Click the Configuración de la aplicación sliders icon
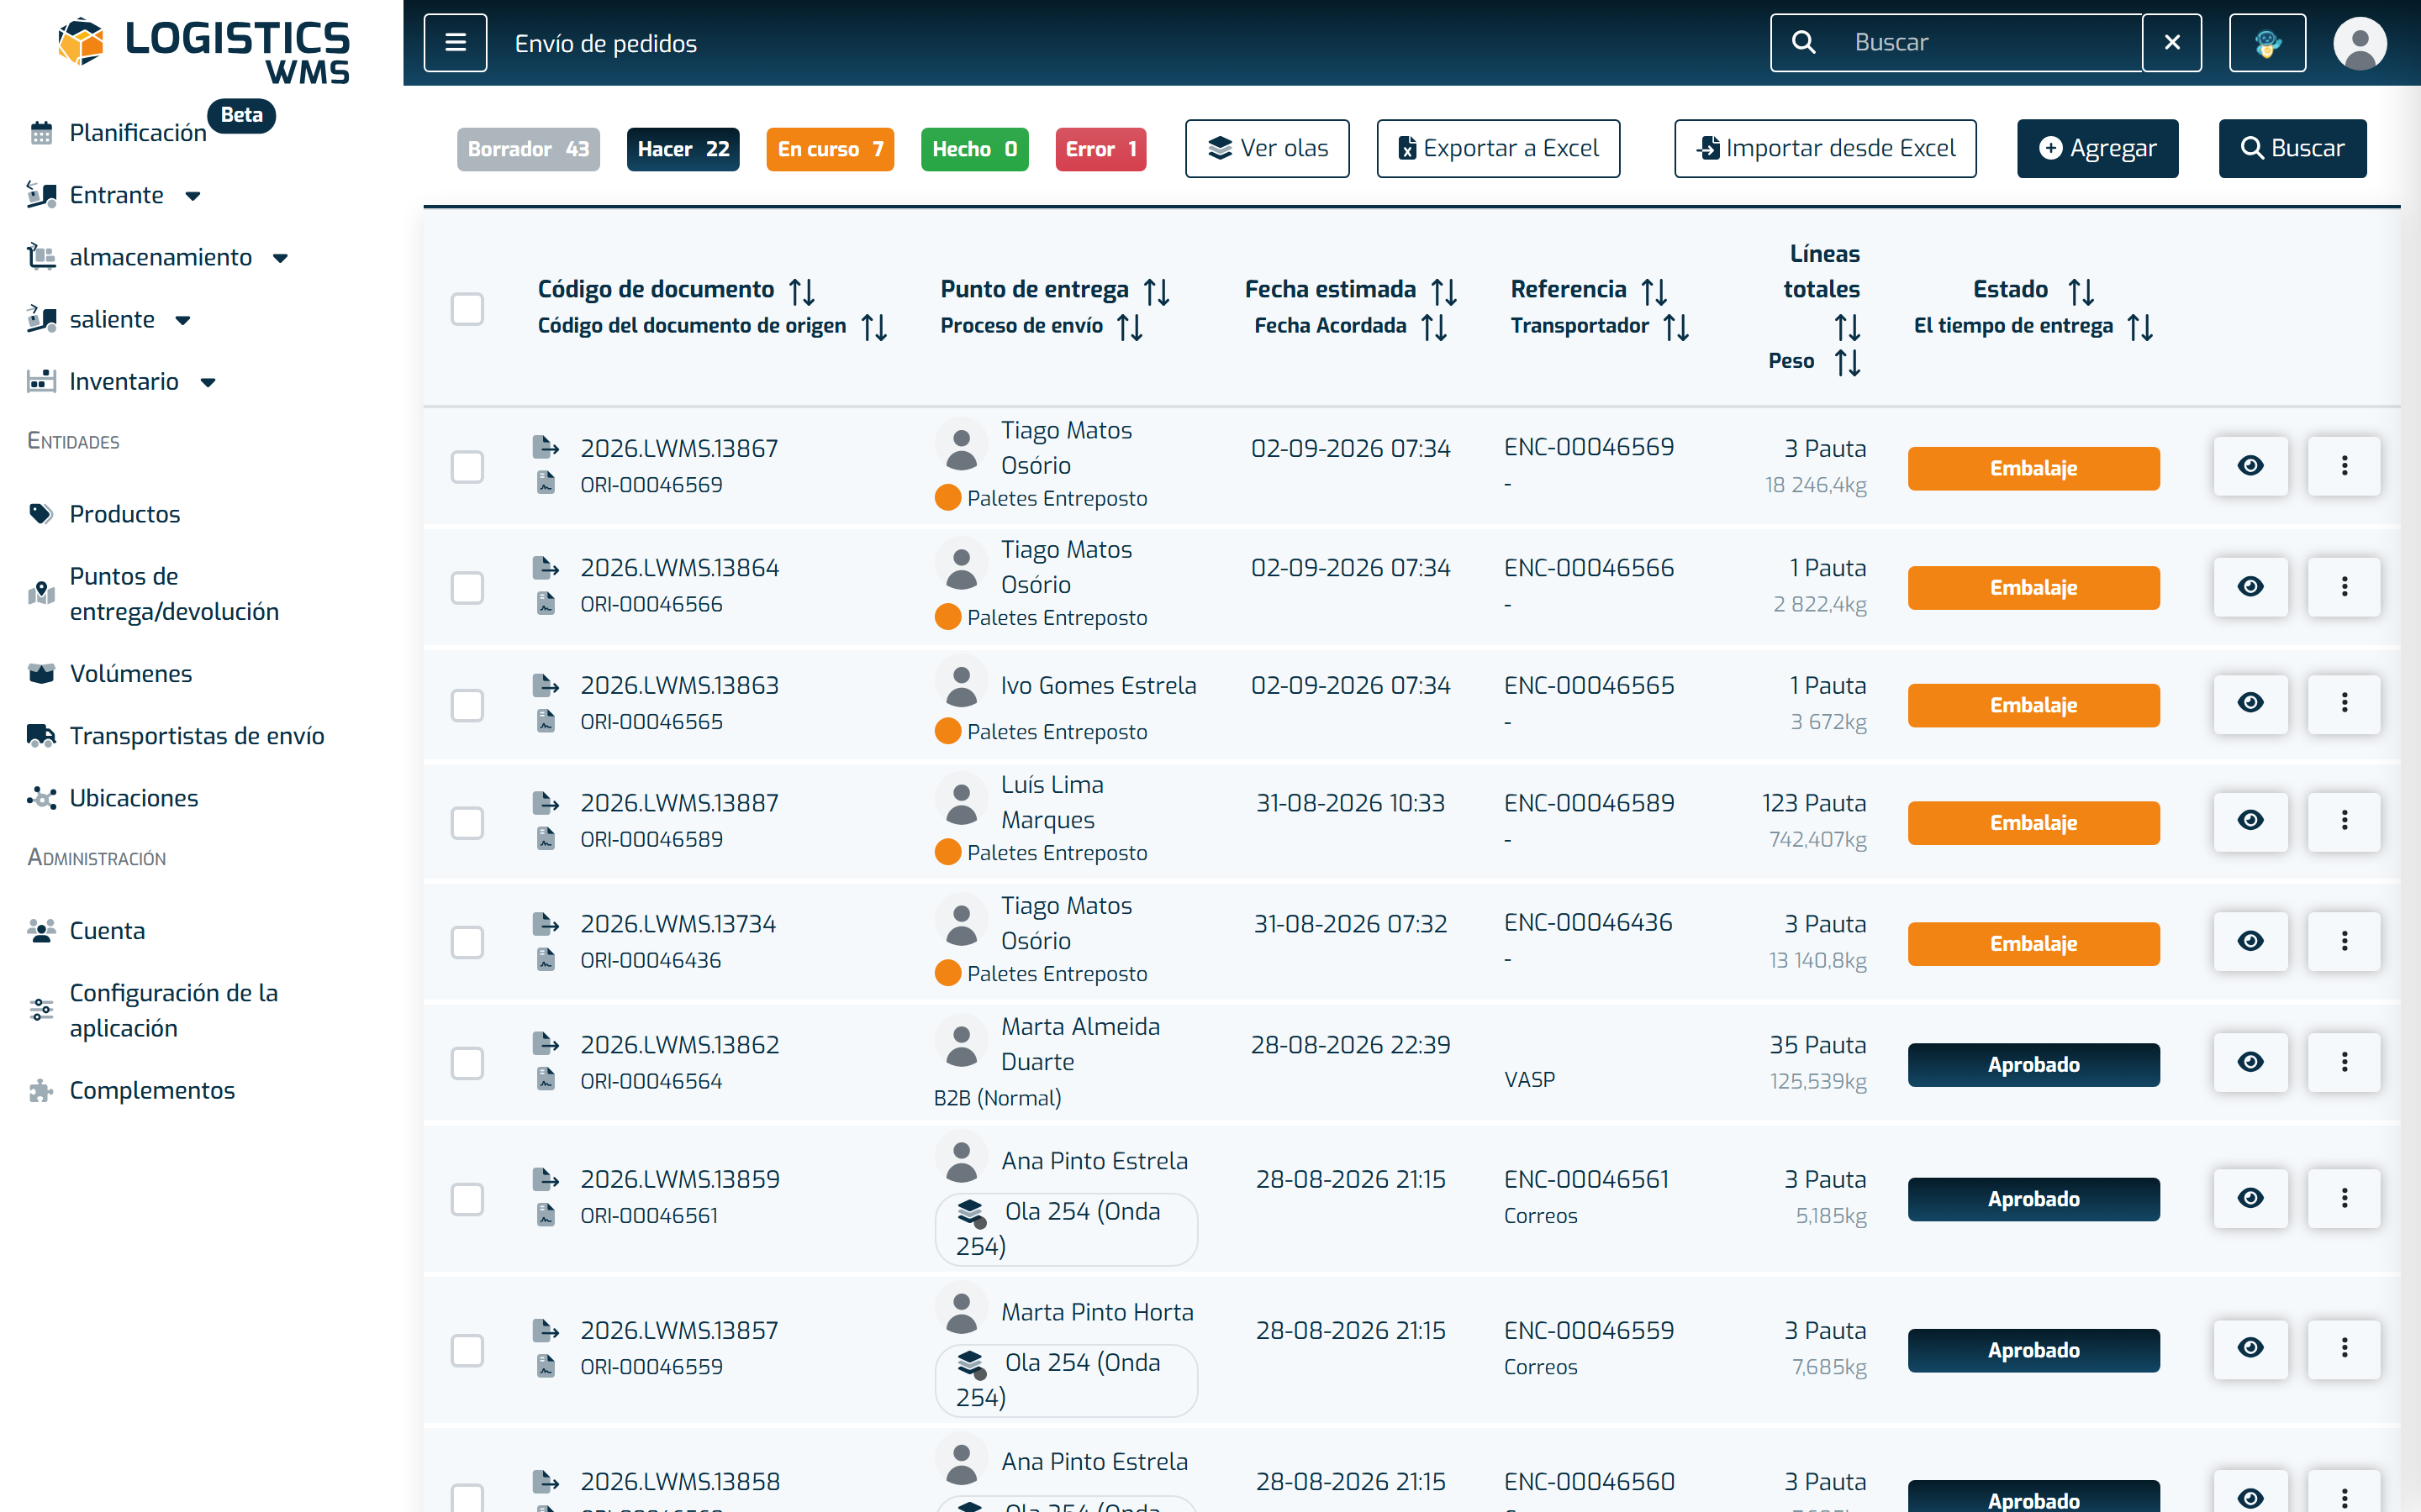The width and height of the screenshot is (2421, 1512). [41, 1010]
